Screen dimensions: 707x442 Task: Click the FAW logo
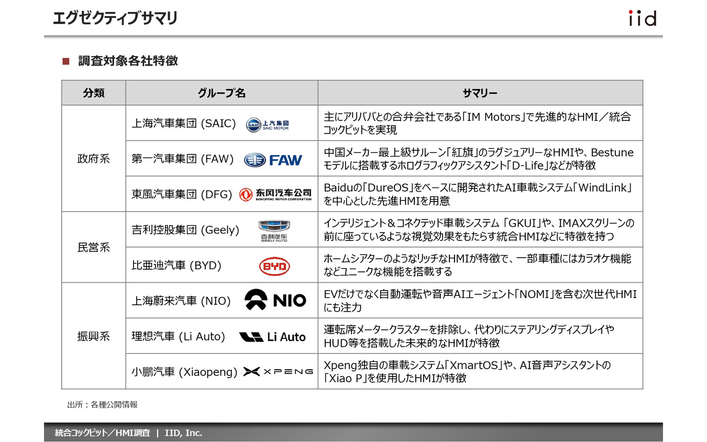[x=273, y=160]
